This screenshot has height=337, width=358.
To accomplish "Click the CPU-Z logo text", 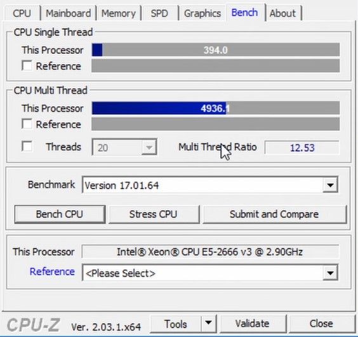I will (34, 325).
